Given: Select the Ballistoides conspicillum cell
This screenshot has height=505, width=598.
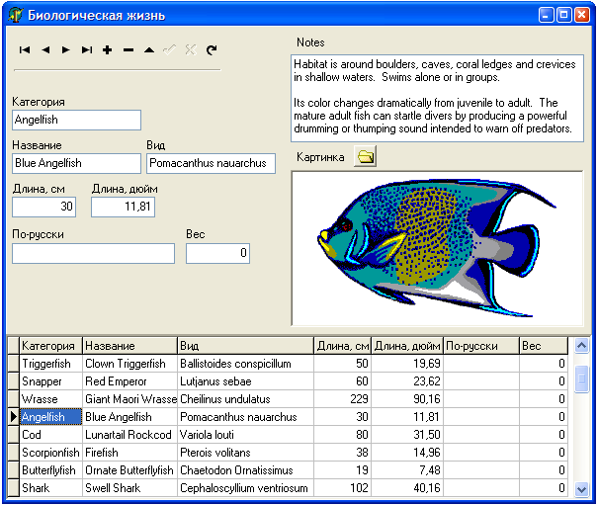Looking at the screenshot, I should (245, 364).
